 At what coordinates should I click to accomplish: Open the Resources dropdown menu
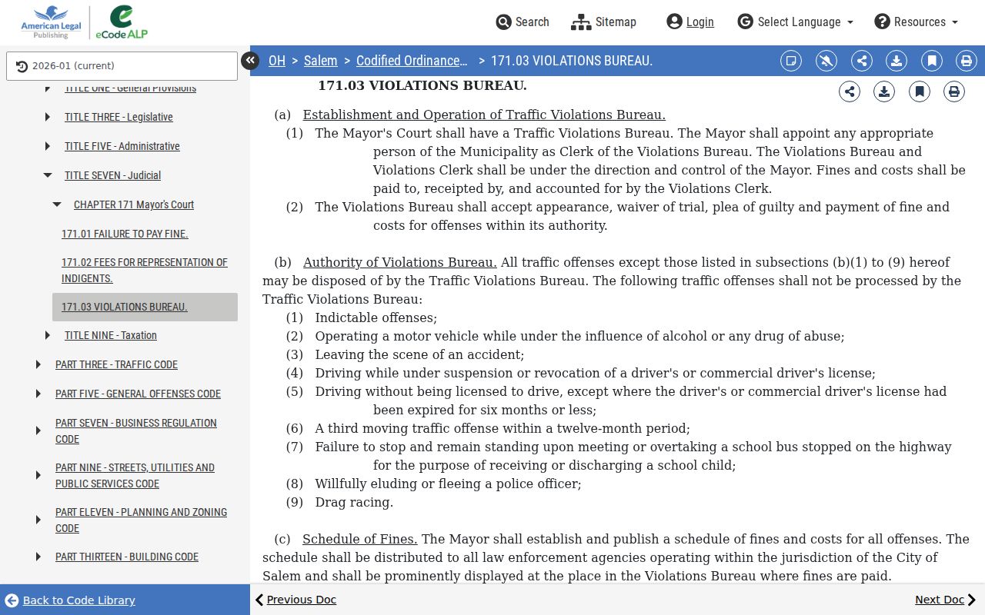coord(917,22)
